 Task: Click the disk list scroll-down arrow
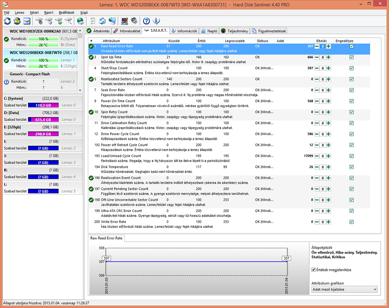pyautogui.click(x=80, y=90)
